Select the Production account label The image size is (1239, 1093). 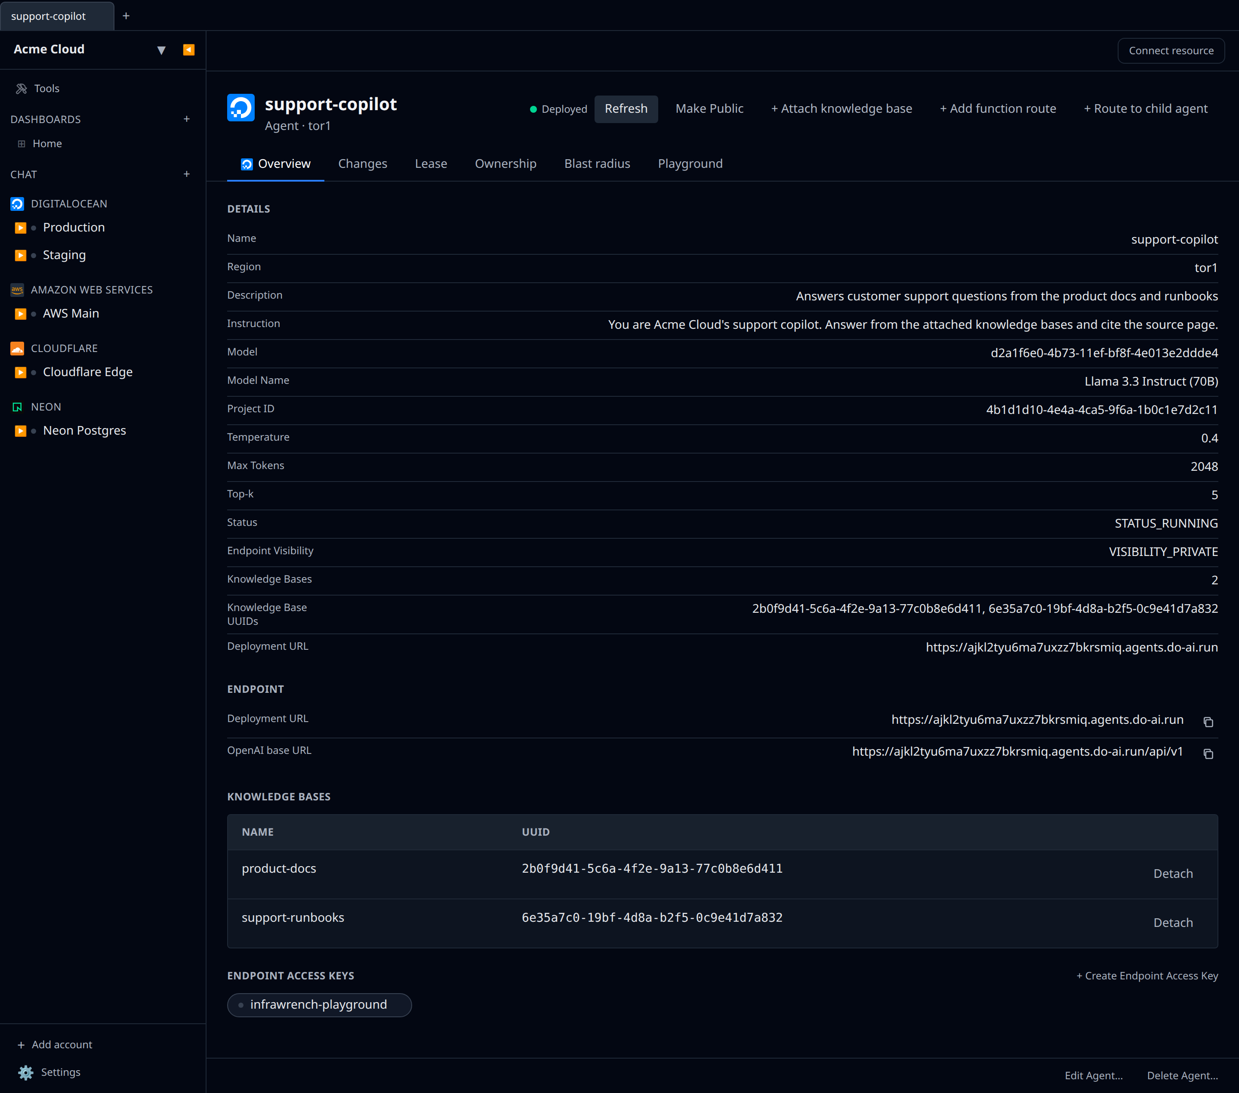coord(74,227)
